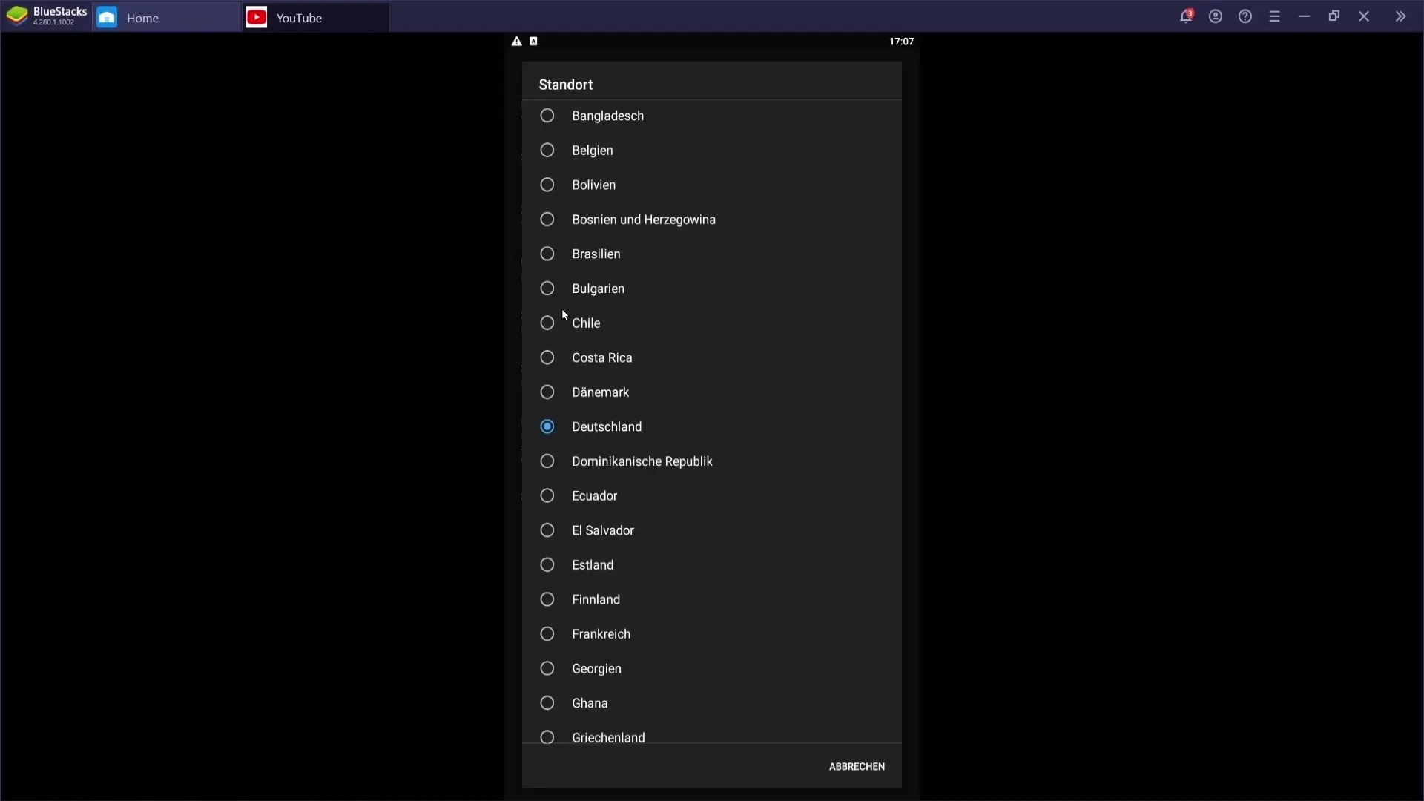
Task: Click the BlueStacks expand sidebar arrow
Action: 1400,16
